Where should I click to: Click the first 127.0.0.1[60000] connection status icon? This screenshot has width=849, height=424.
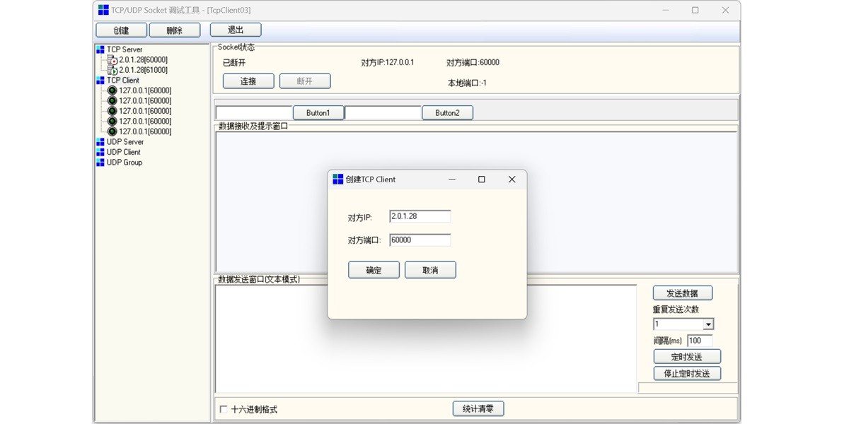[x=111, y=90]
